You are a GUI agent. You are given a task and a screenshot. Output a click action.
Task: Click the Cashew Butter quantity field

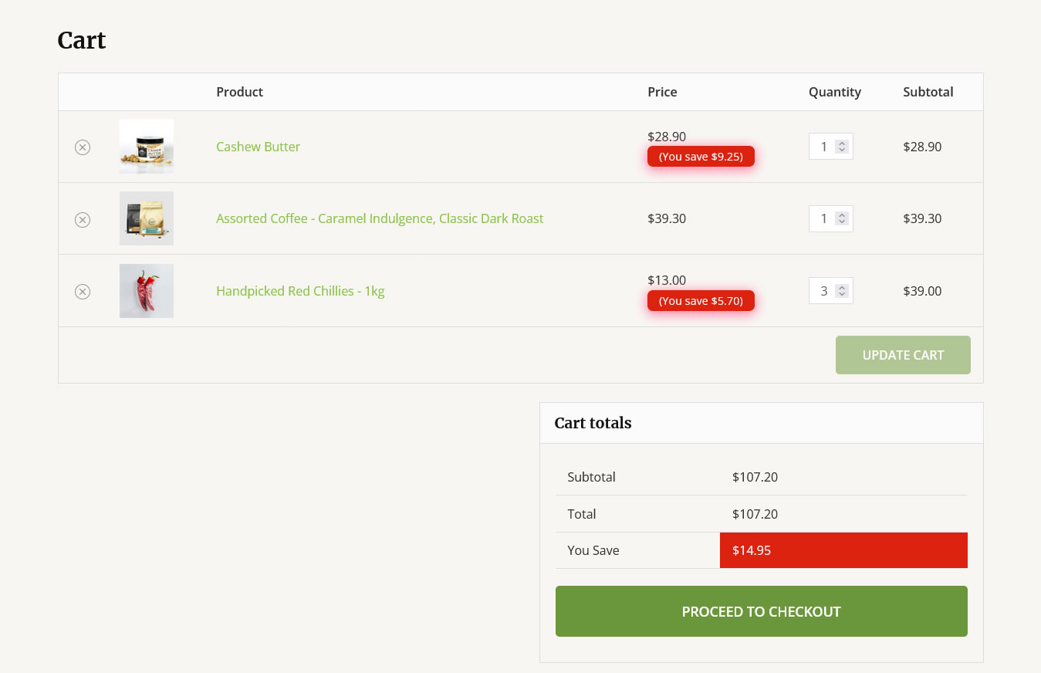pos(830,147)
